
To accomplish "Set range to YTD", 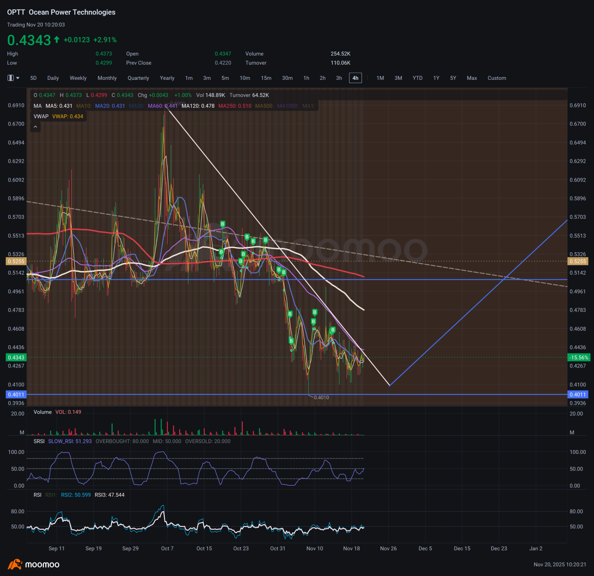I will [x=418, y=78].
